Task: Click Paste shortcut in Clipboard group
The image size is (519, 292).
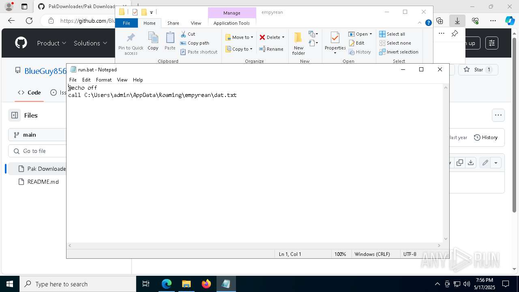Action: point(199,52)
